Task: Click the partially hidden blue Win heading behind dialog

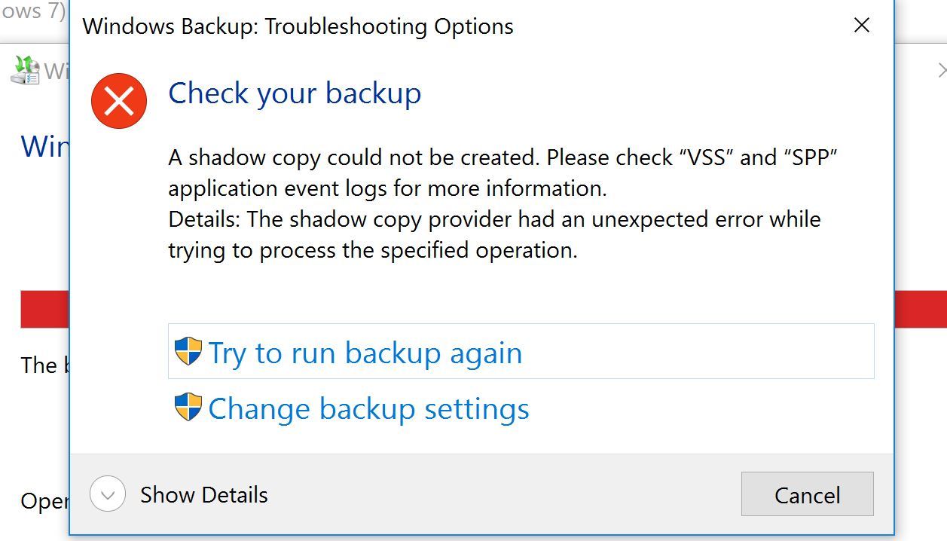Action: (44, 145)
